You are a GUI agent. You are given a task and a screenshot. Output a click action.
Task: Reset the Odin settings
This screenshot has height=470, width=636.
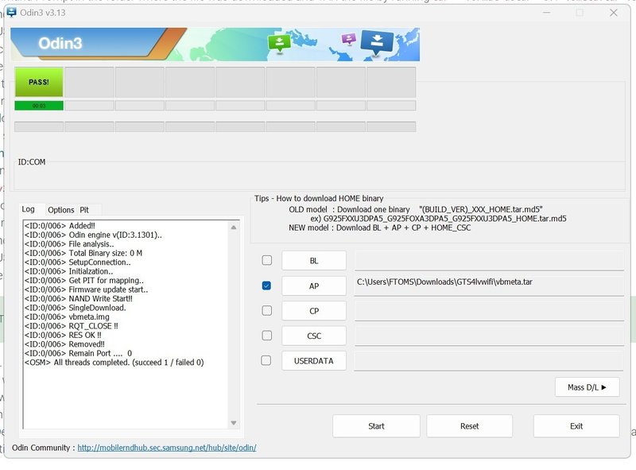click(x=469, y=426)
